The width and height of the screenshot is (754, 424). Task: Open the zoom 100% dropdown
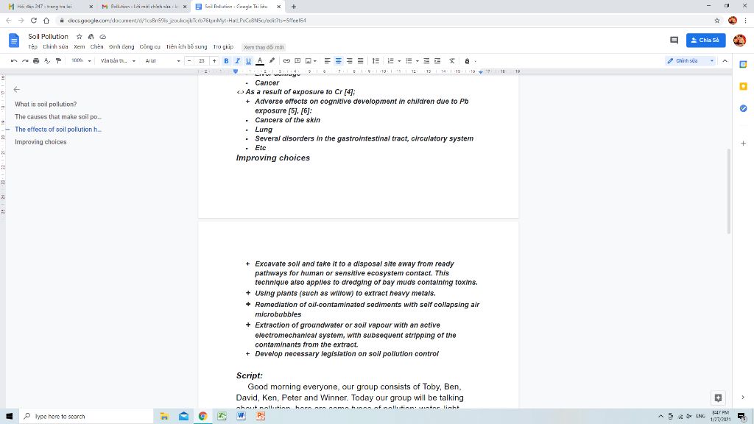coord(81,61)
